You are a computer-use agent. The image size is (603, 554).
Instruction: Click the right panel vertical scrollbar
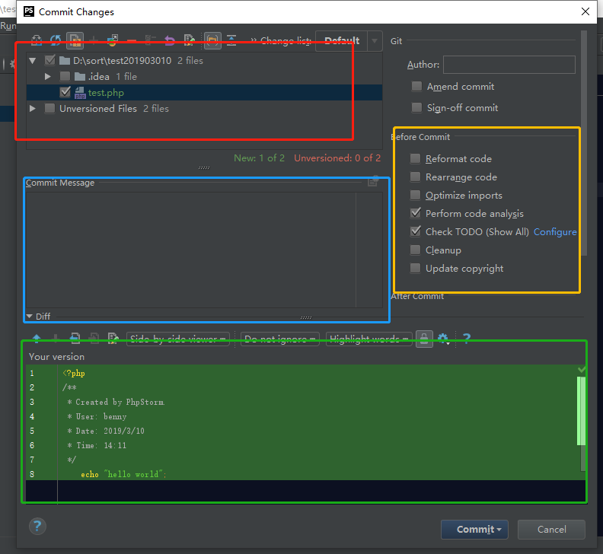click(584, 143)
